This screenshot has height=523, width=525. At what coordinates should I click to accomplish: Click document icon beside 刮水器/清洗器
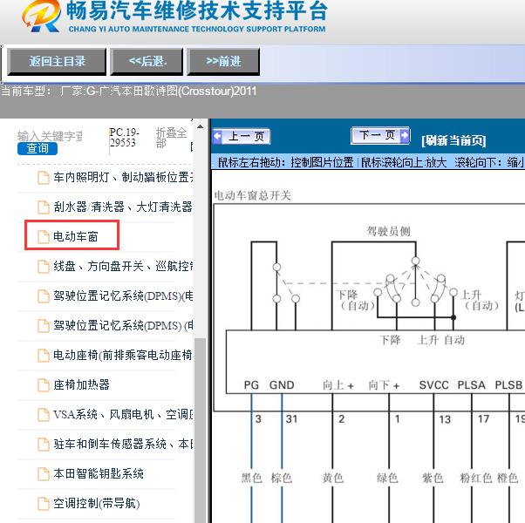[x=44, y=207]
